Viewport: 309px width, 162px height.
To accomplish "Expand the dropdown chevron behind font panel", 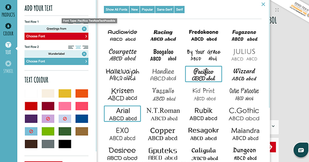I will point(273,126).
